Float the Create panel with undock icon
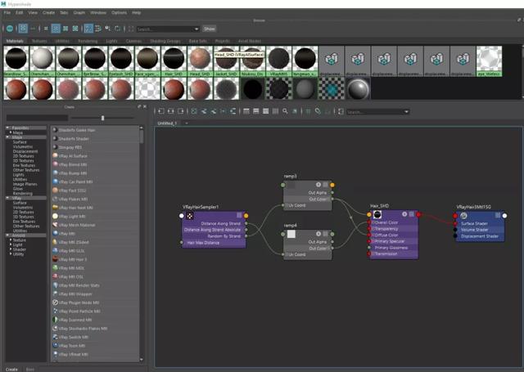 click(139, 107)
